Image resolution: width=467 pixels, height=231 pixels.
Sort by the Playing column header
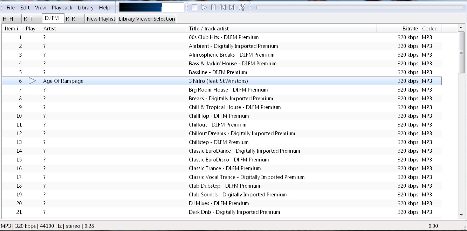(33, 29)
